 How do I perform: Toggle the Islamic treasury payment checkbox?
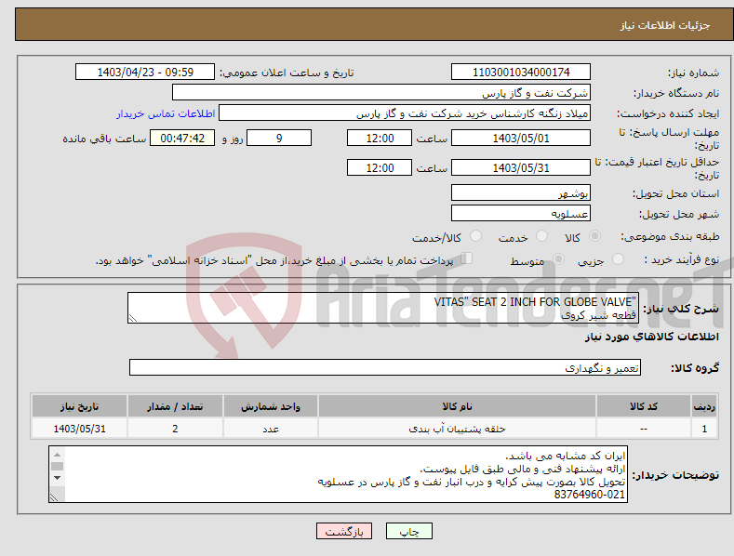(x=467, y=258)
